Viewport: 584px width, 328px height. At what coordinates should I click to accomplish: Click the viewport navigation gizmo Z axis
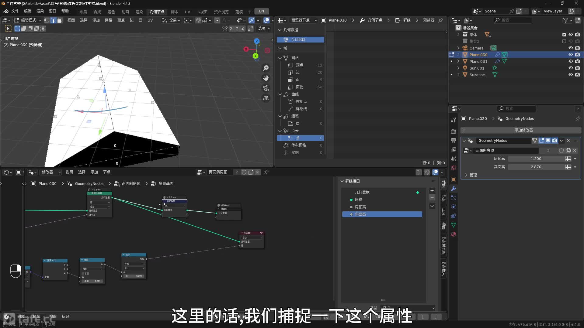coord(257,41)
